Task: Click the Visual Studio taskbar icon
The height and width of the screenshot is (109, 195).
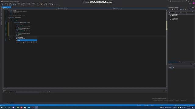Action: coord(37,107)
